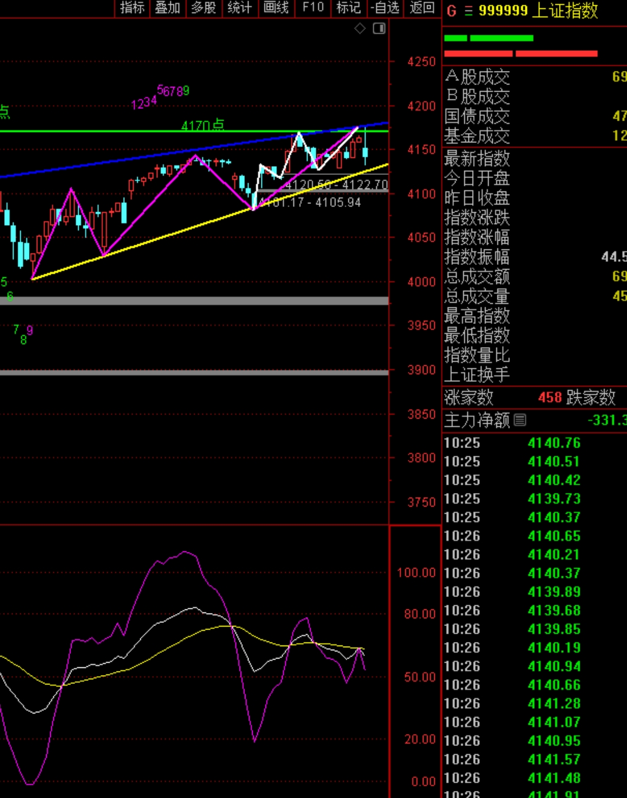Click the 4120.50 - 4122.70 gap annotation
Screen dimensions: 627x798
336,185
